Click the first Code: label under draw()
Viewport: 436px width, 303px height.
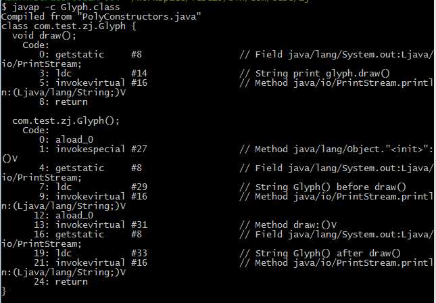pos(36,45)
